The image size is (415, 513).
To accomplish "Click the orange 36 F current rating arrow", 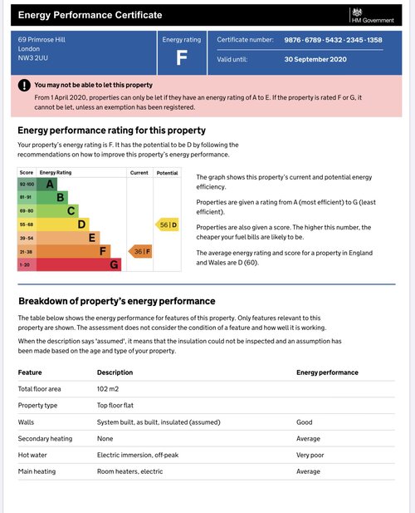I will [x=140, y=252].
